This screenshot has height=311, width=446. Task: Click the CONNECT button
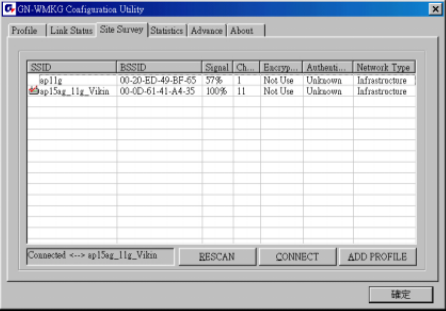298,256
